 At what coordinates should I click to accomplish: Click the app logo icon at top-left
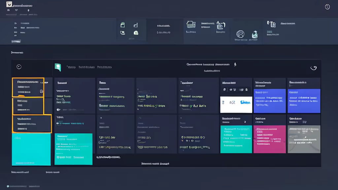(x=9, y=4)
